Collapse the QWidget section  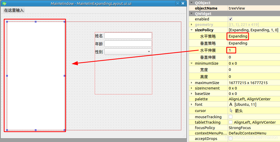(x=192, y=13)
